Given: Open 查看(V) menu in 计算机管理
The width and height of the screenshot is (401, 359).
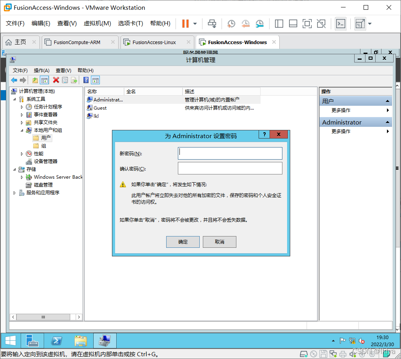Looking at the screenshot, I should tap(64, 70).
